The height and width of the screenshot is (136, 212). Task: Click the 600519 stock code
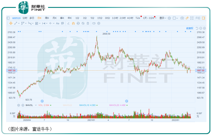pyautogui.click(x=16, y=18)
